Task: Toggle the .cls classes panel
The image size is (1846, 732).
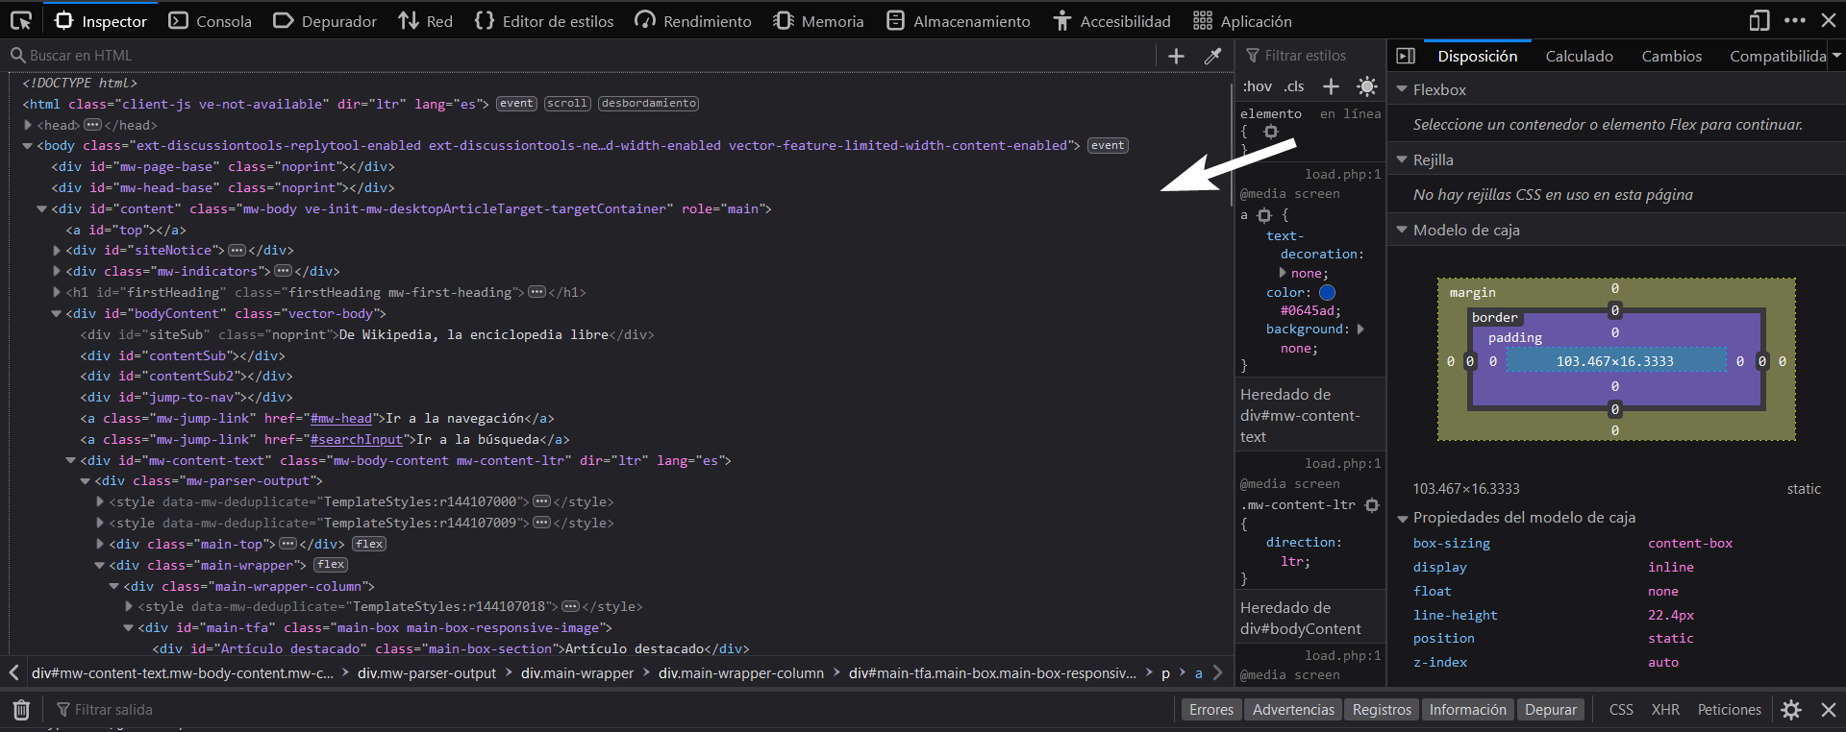Action: click(x=1294, y=86)
